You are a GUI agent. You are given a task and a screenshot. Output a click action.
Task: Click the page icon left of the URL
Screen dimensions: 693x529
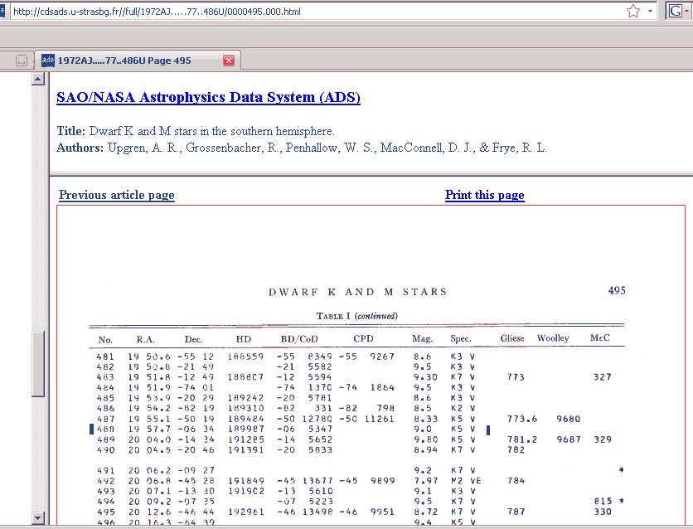tap(3, 12)
